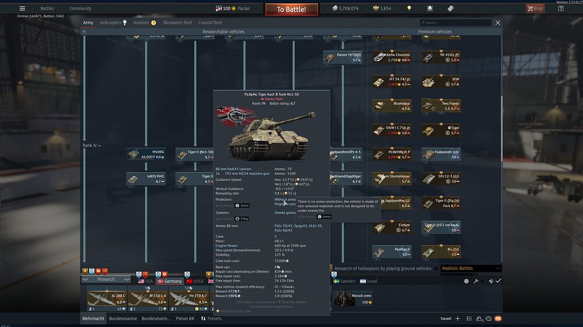Image resolution: width=583 pixels, height=327 pixels.
Task: Tick the checkbox left of Realistic Battles
Action: coord(436,268)
